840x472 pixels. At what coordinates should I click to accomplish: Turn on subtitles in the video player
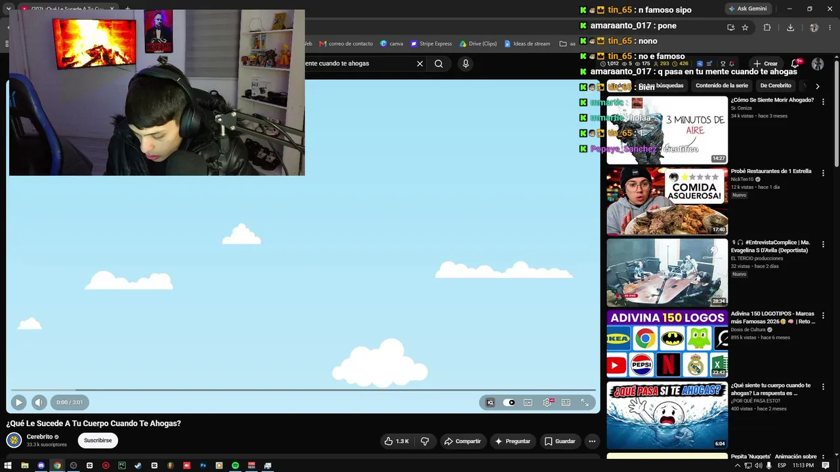coord(528,403)
